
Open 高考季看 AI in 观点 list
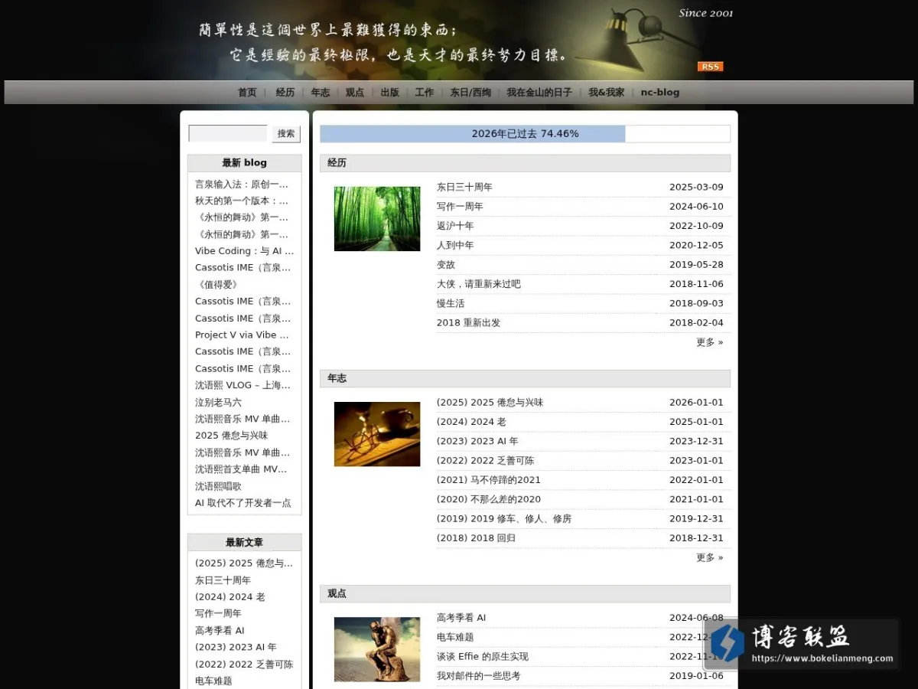(461, 618)
